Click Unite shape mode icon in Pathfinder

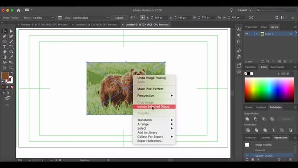[x=247, y=119]
